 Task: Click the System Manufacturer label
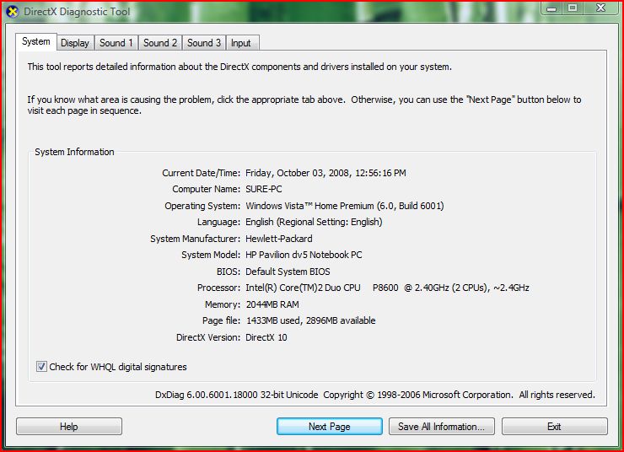tap(195, 239)
